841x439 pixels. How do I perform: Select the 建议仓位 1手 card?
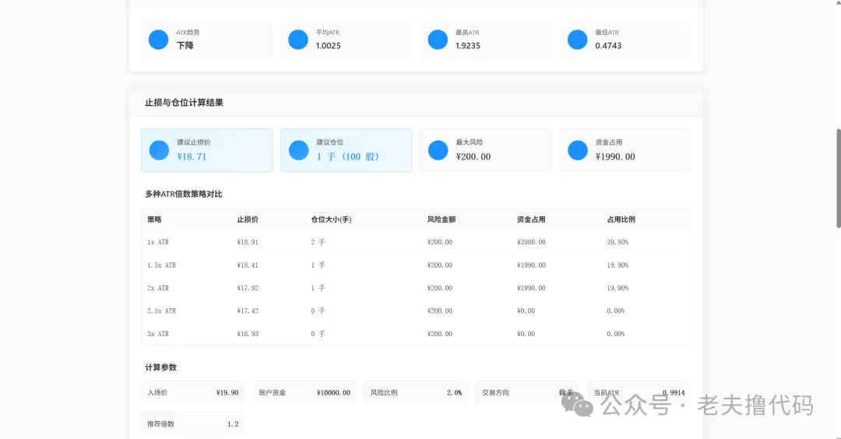346,150
